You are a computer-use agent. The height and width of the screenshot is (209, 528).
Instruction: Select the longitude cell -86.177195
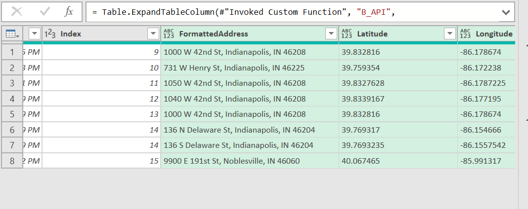(486, 99)
